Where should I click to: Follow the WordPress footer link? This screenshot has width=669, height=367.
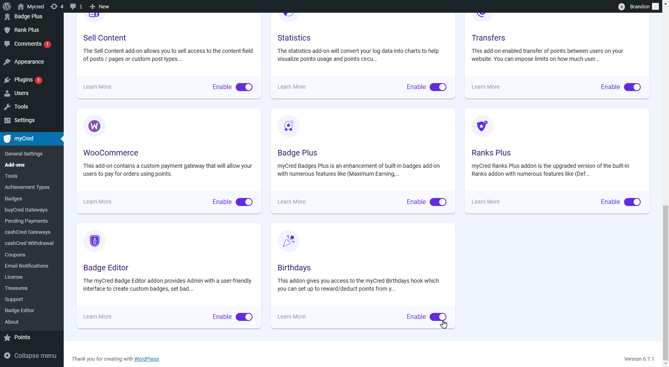pyautogui.click(x=146, y=359)
